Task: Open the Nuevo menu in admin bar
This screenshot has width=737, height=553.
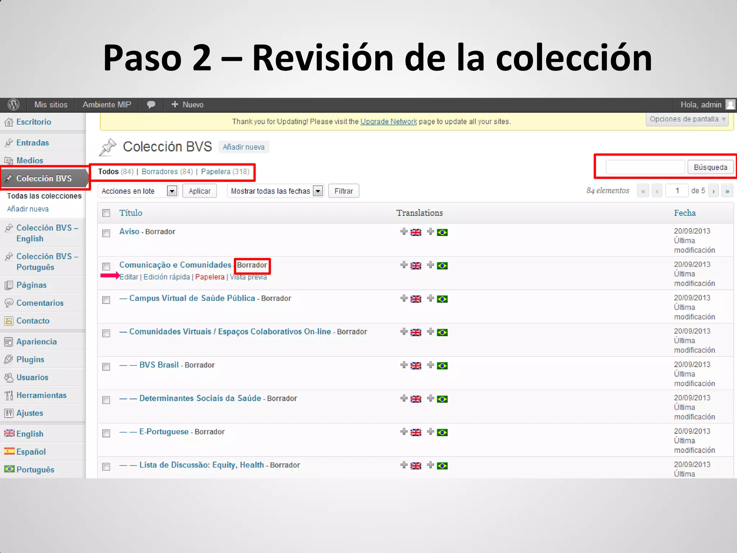Action: pyautogui.click(x=187, y=105)
